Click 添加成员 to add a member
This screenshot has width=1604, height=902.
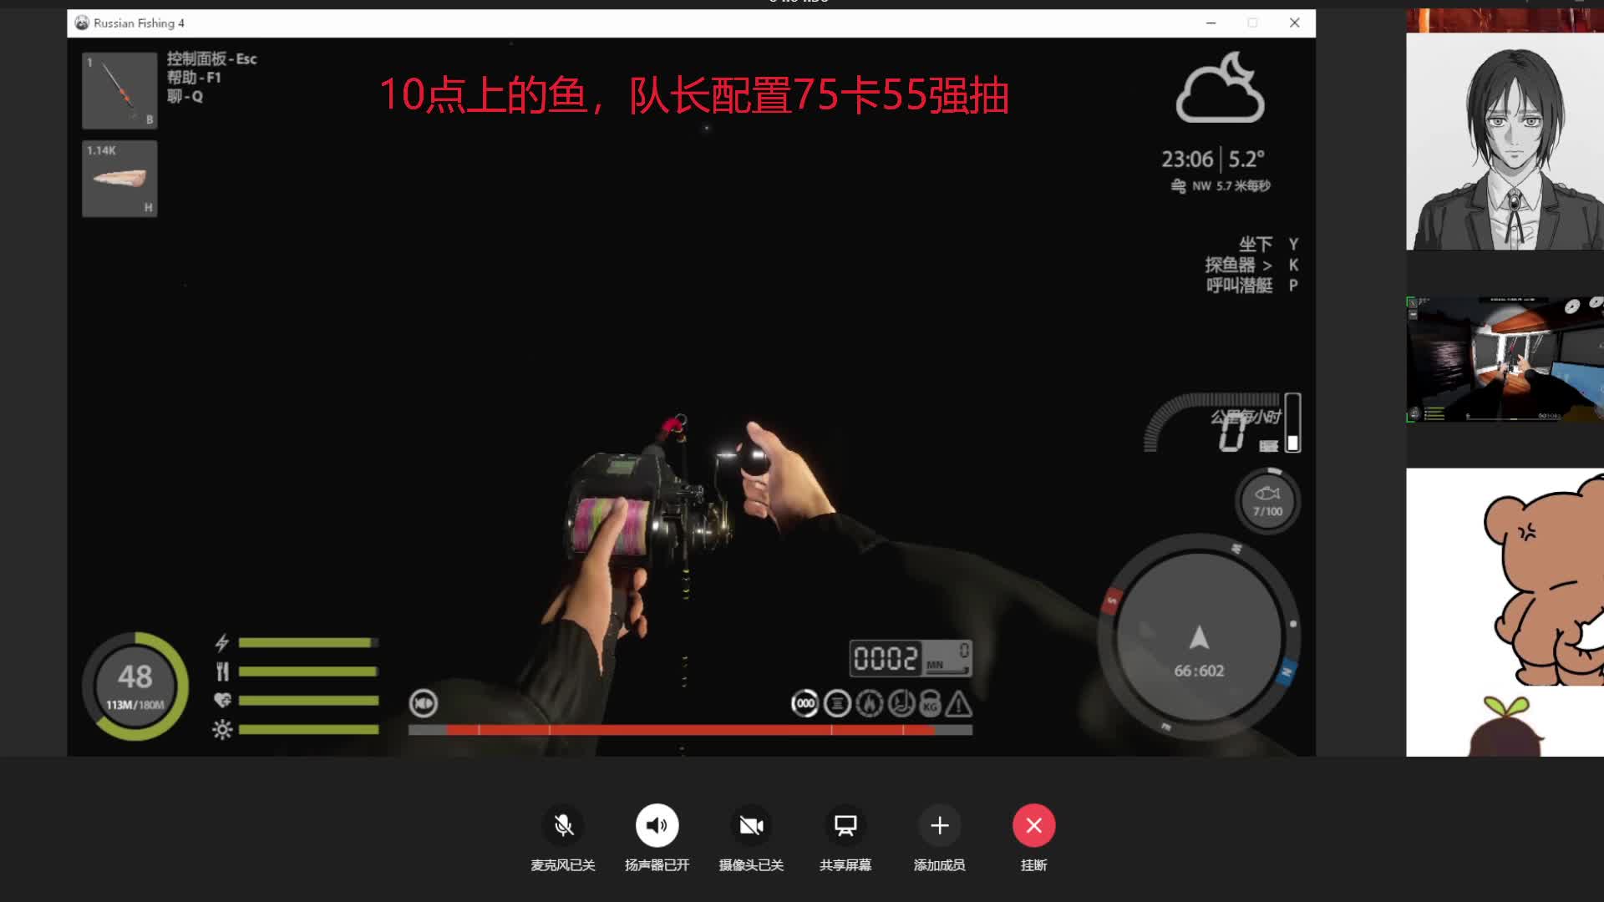(939, 825)
